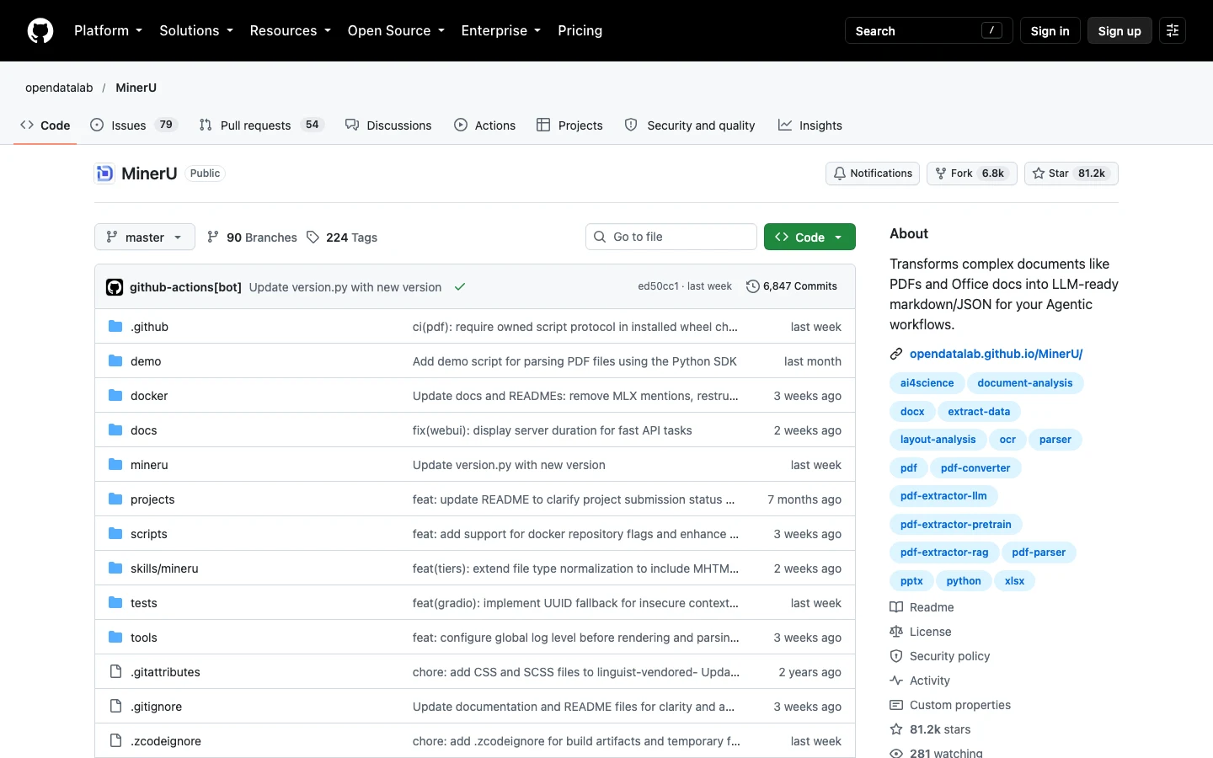Click the Security policy shield icon
The image size is (1213, 758).
click(896, 656)
